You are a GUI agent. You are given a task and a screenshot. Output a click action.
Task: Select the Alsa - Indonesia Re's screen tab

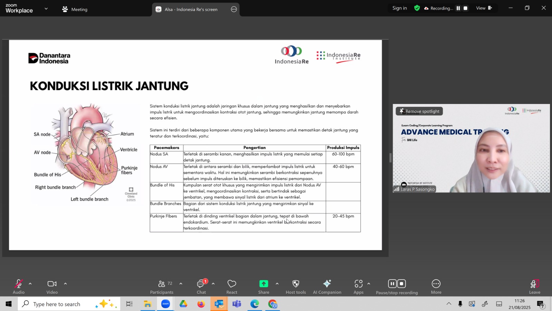[x=191, y=9]
